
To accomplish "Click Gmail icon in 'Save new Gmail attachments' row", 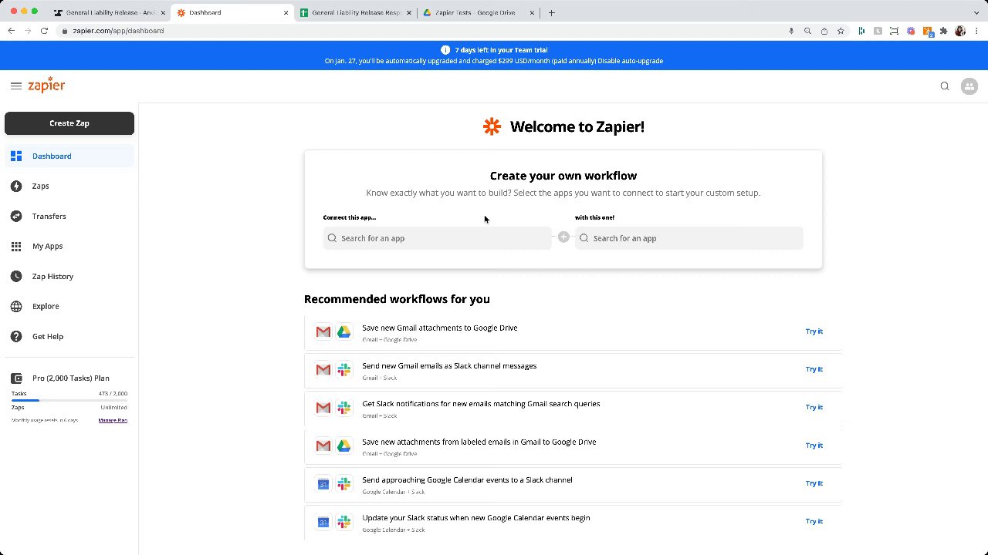I will click(x=323, y=331).
